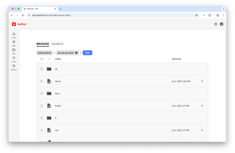This screenshot has height=153, width=235.
Task: Open Chrome three-dot menu
Action: [223, 15]
